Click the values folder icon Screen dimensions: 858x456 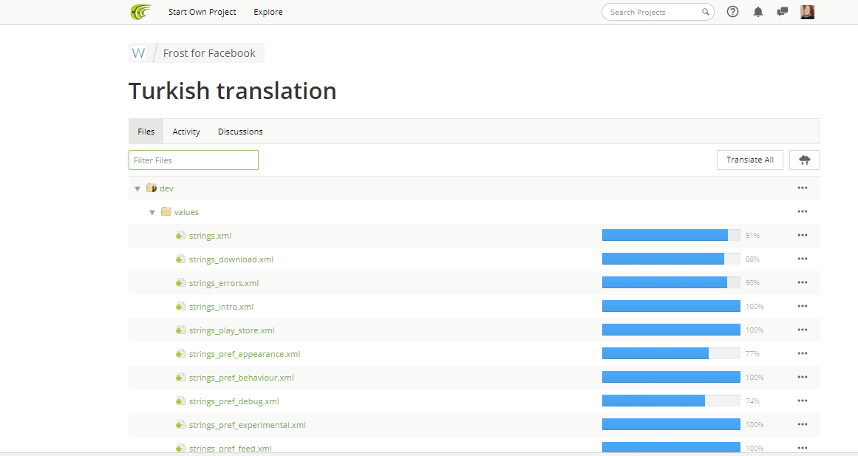(x=166, y=212)
